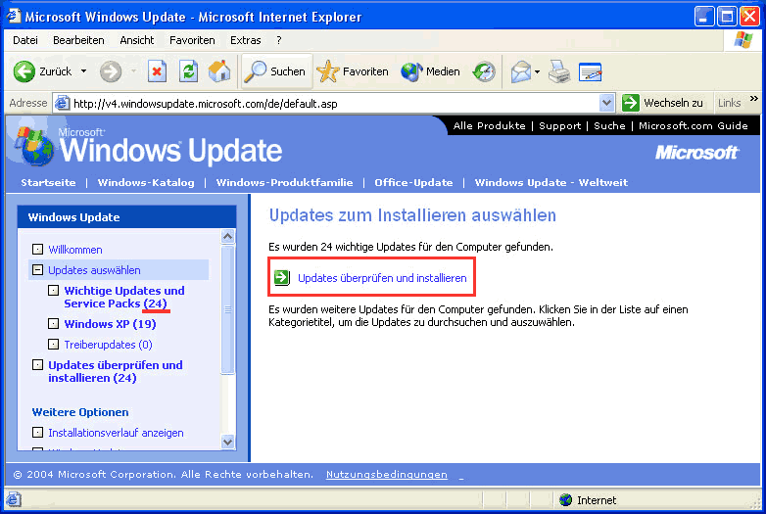Open the Medien toolbar button
This screenshot has height=514, width=766.
click(430, 71)
